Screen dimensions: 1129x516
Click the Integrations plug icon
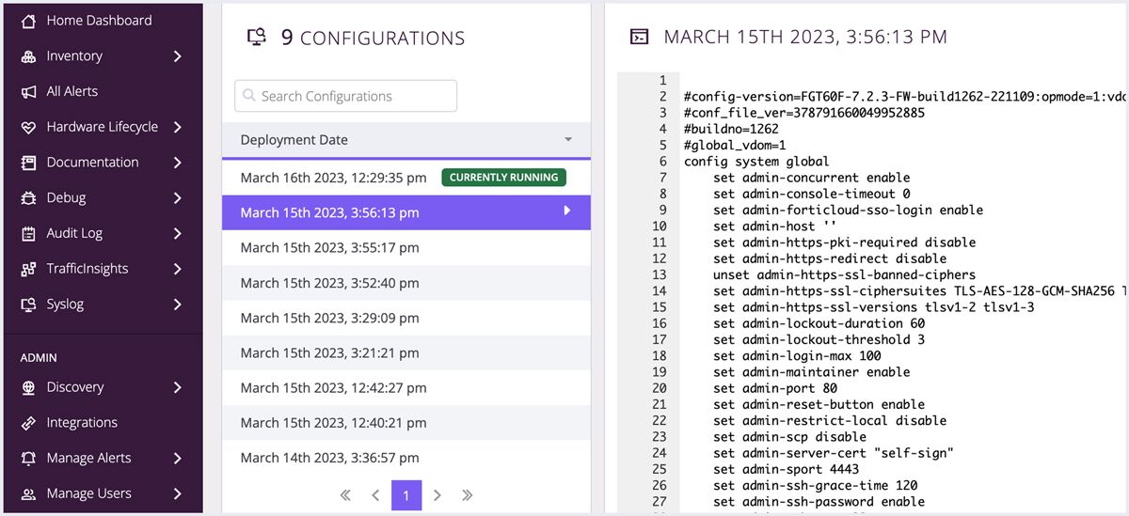[x=28, y=423]
